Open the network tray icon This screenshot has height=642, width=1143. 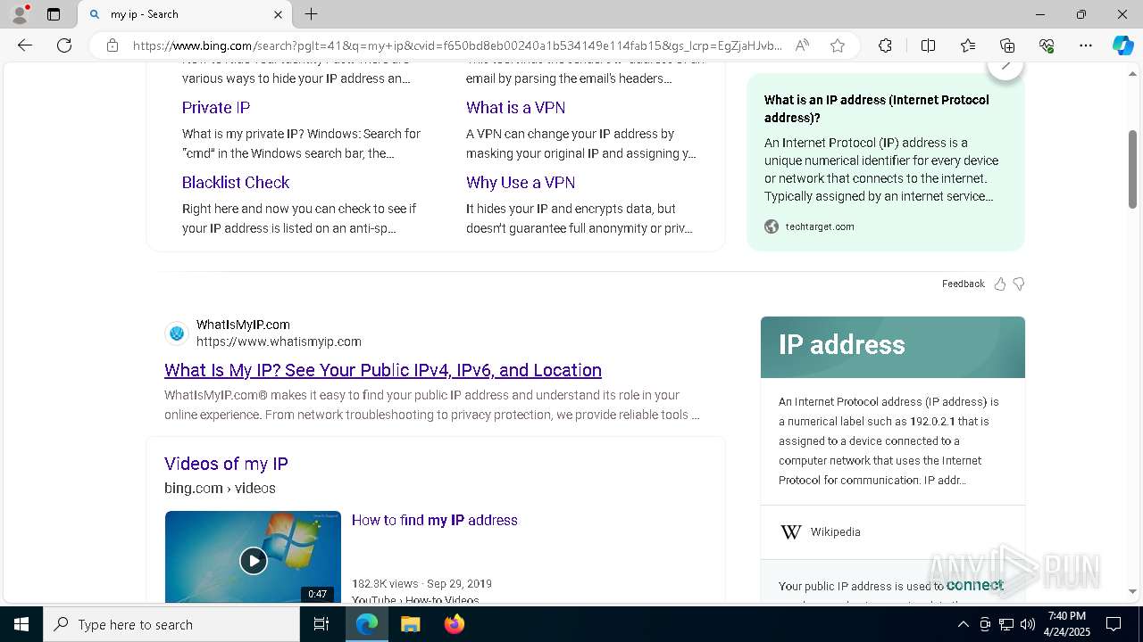coord(1006,624)
